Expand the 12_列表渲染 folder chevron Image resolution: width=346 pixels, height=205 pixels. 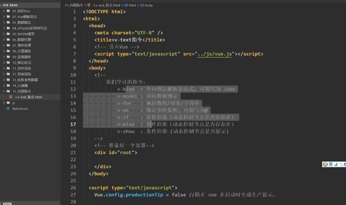tap(4, 74)
